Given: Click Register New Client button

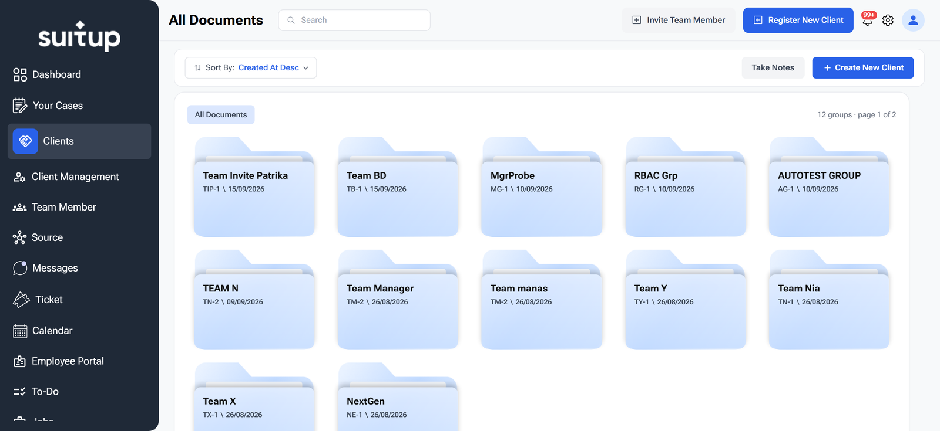Looking at the screenshot, I should [x=798, y=20].
